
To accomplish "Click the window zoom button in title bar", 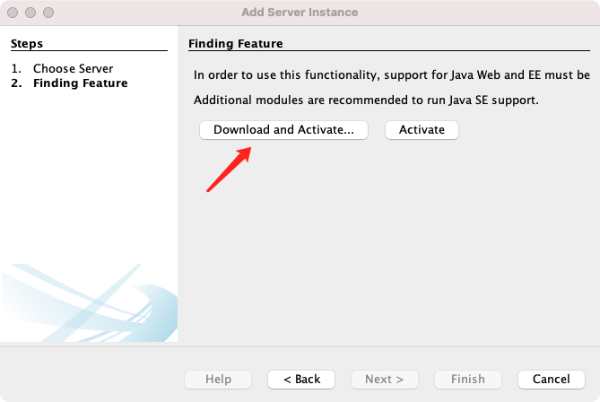I will (48, 13).
